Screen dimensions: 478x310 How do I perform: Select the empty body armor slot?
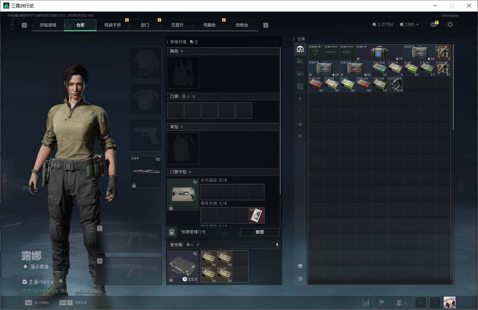coord(146,99)
